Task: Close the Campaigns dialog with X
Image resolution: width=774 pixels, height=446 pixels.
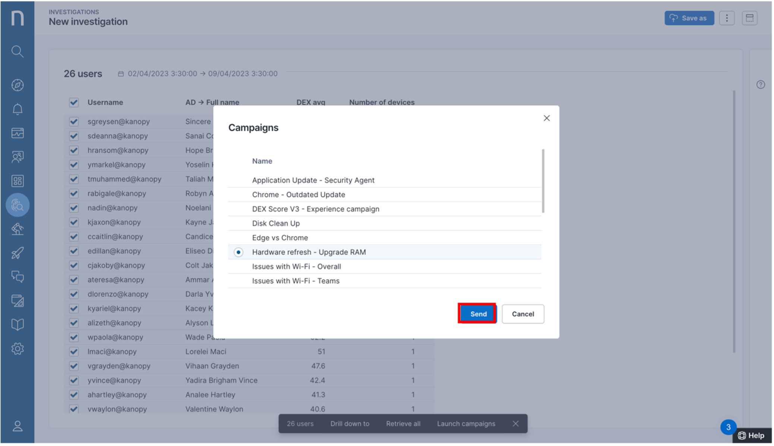Action: click(547, 118)
